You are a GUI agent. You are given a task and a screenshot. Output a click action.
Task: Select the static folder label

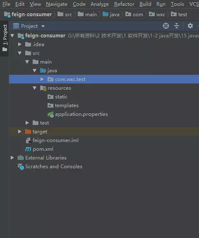pyautogui.click(x=61, y=97)
